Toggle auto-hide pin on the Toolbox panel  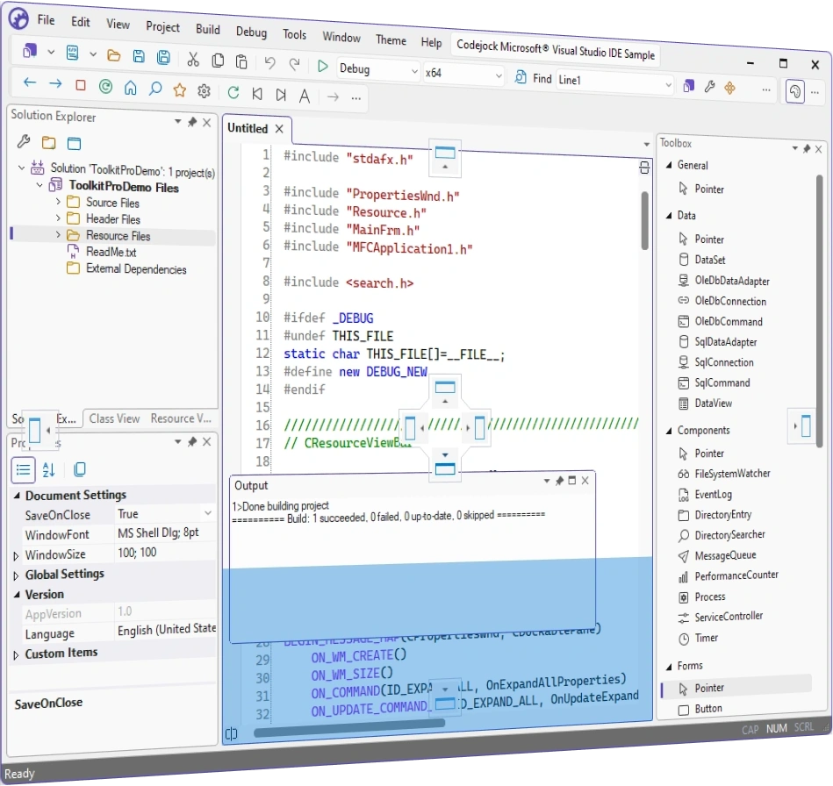pyautogui.click(x=807, y=149)
